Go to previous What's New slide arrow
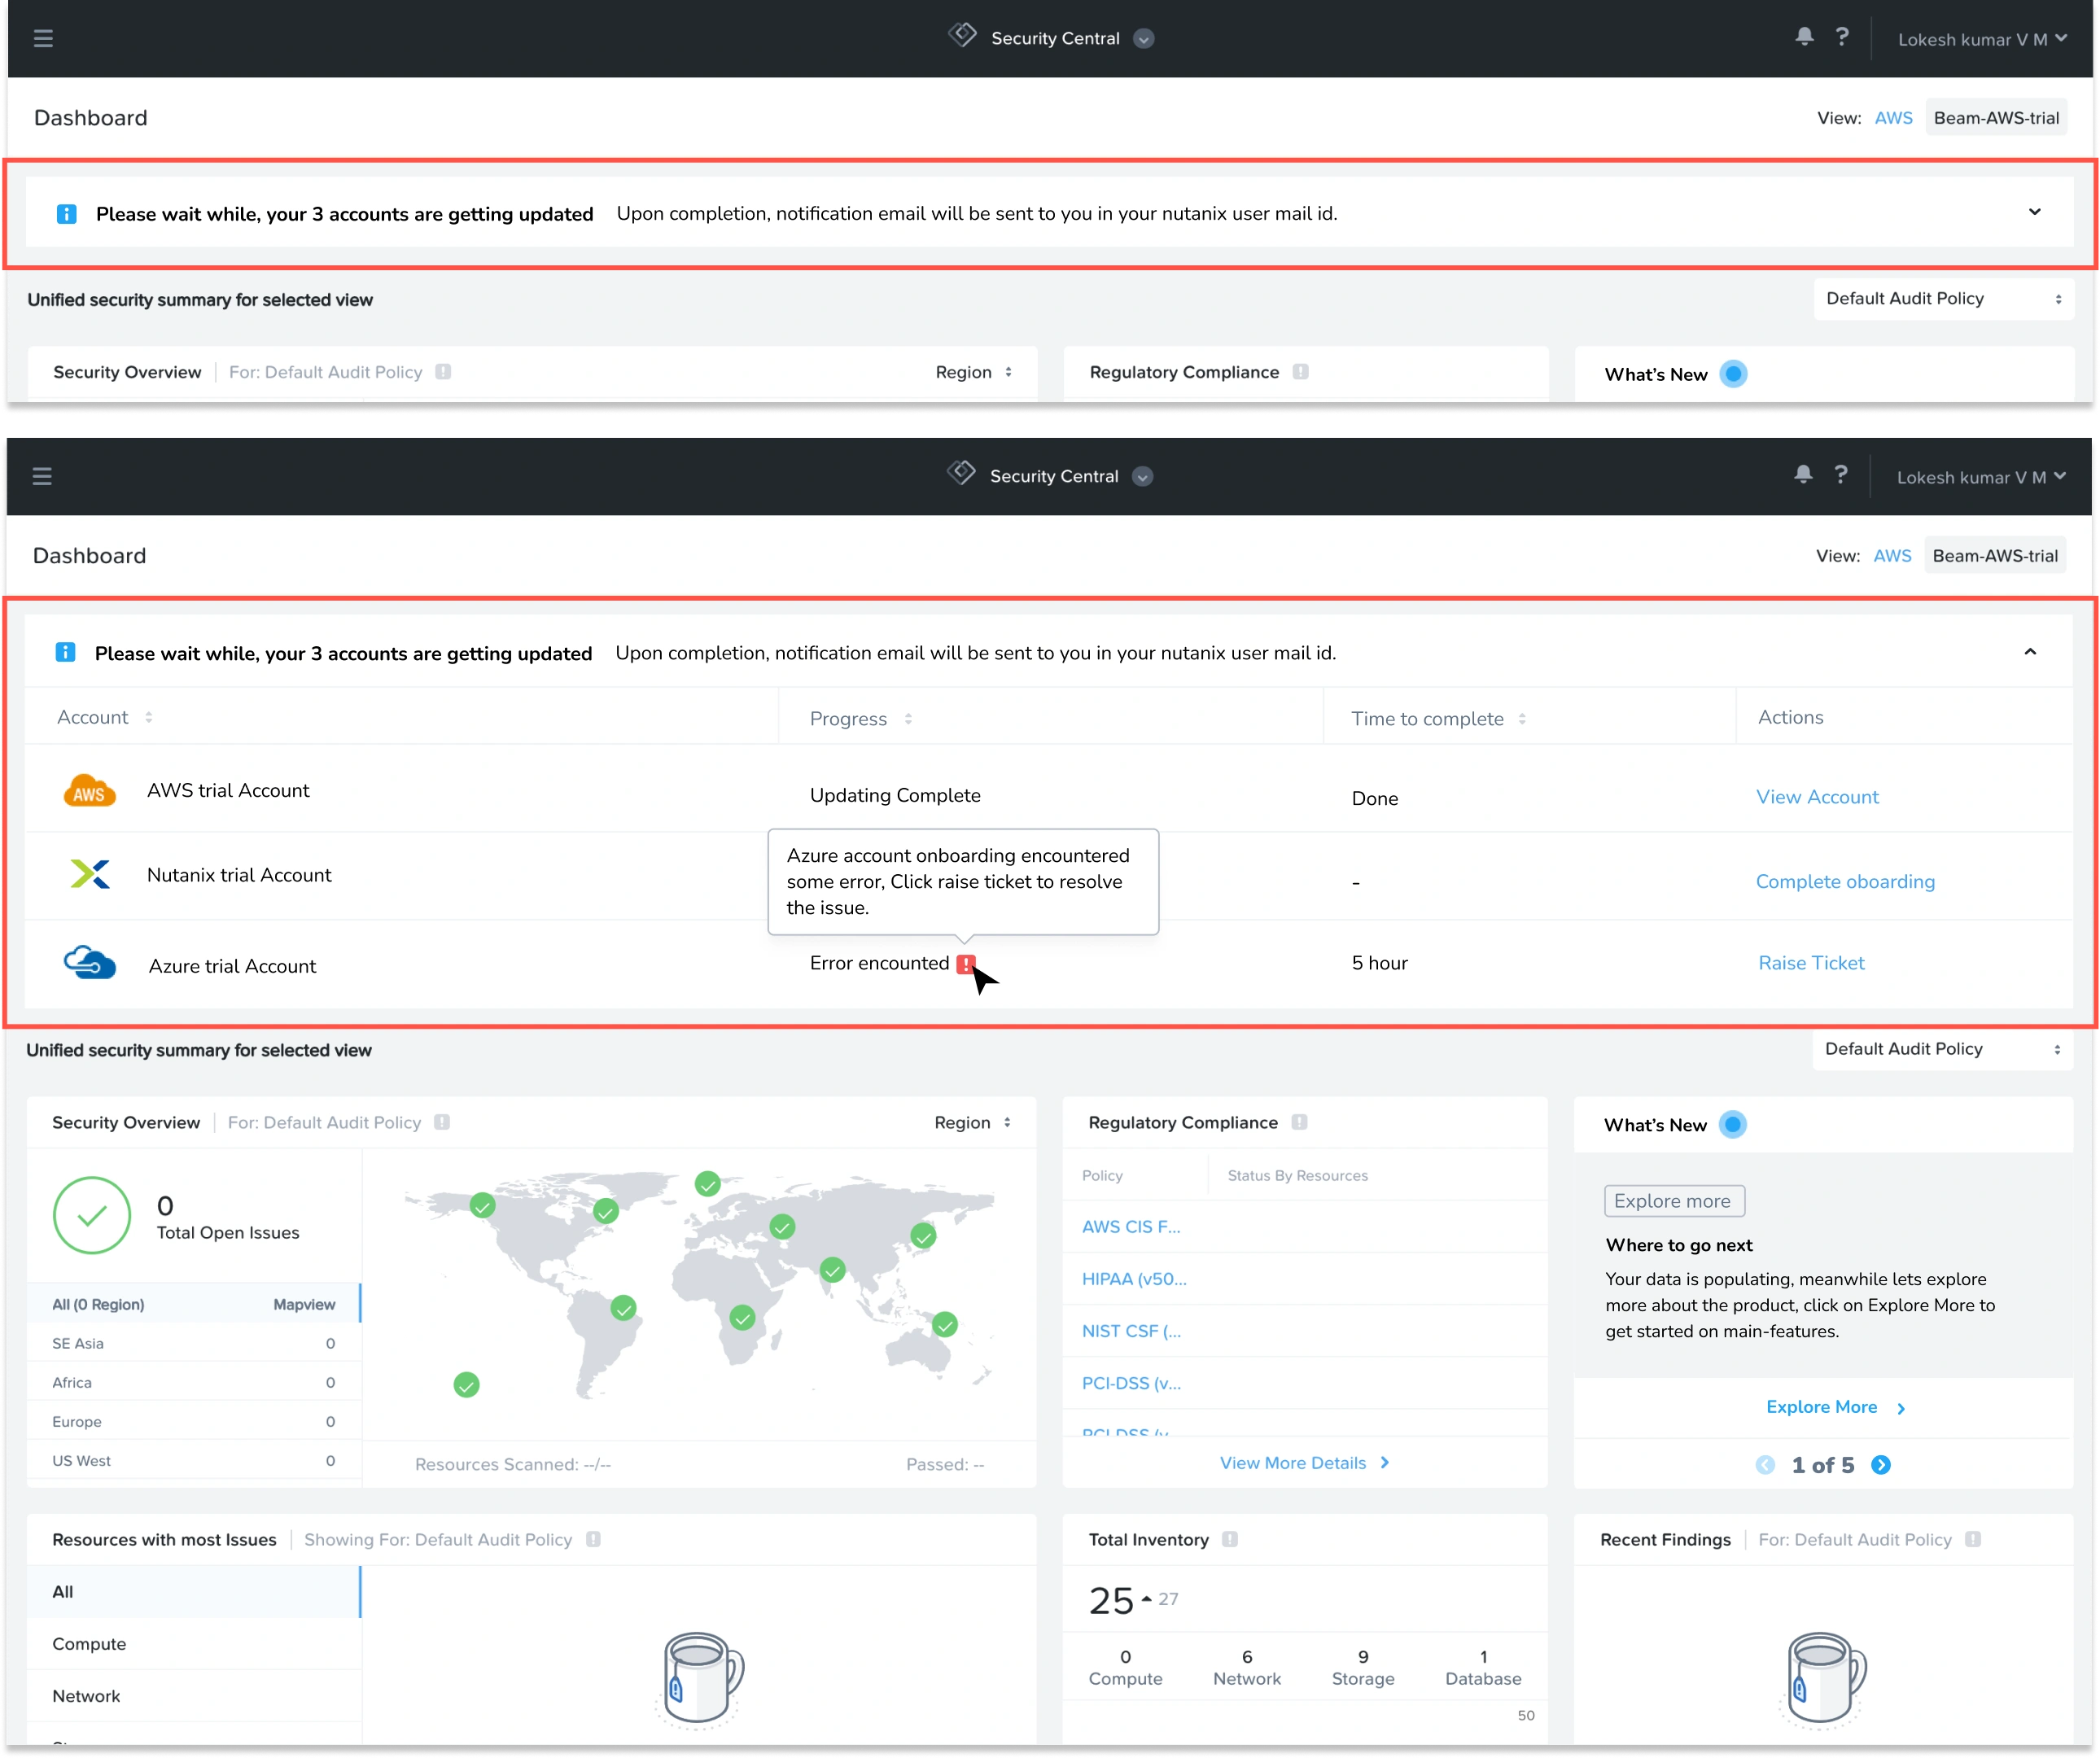Viewport: 2100px width, 1758px height. point(1765,1466)
